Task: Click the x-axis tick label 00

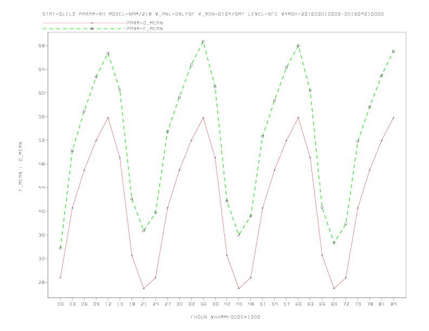Action: (61, 304)
